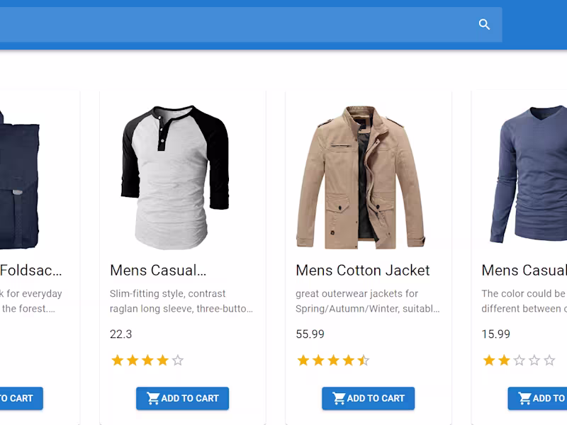Click the third empty star under 15.99
The height and width of the screenshot is (425, 567).
pyautogui.click(x=520, y=361)
